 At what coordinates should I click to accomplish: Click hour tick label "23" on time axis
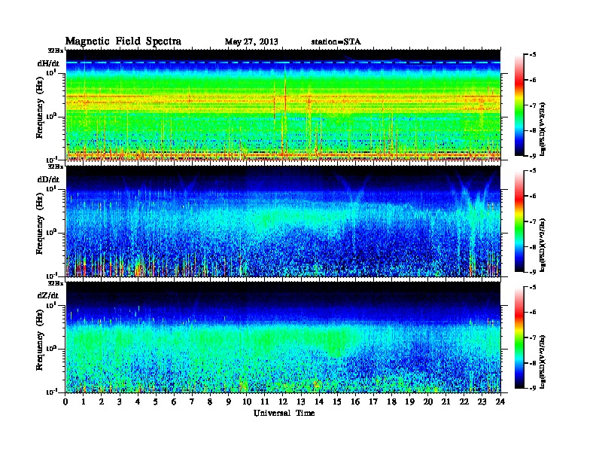click(x=482, y=401)
